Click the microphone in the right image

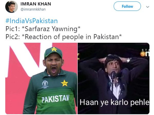(113, 74)
